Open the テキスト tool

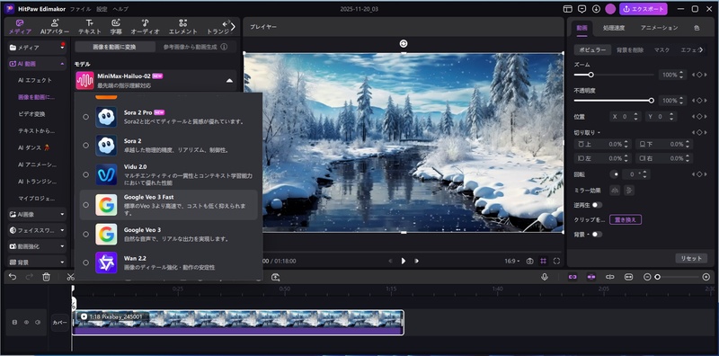[x=89, y=27]
